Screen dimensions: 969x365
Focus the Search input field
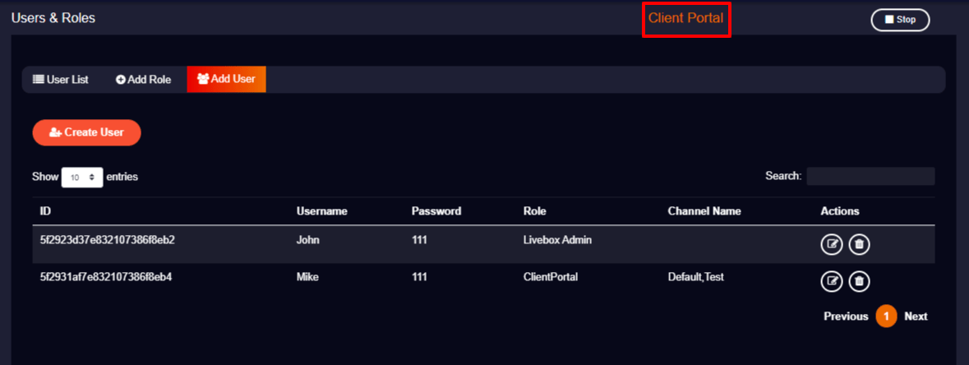[870, 176]
